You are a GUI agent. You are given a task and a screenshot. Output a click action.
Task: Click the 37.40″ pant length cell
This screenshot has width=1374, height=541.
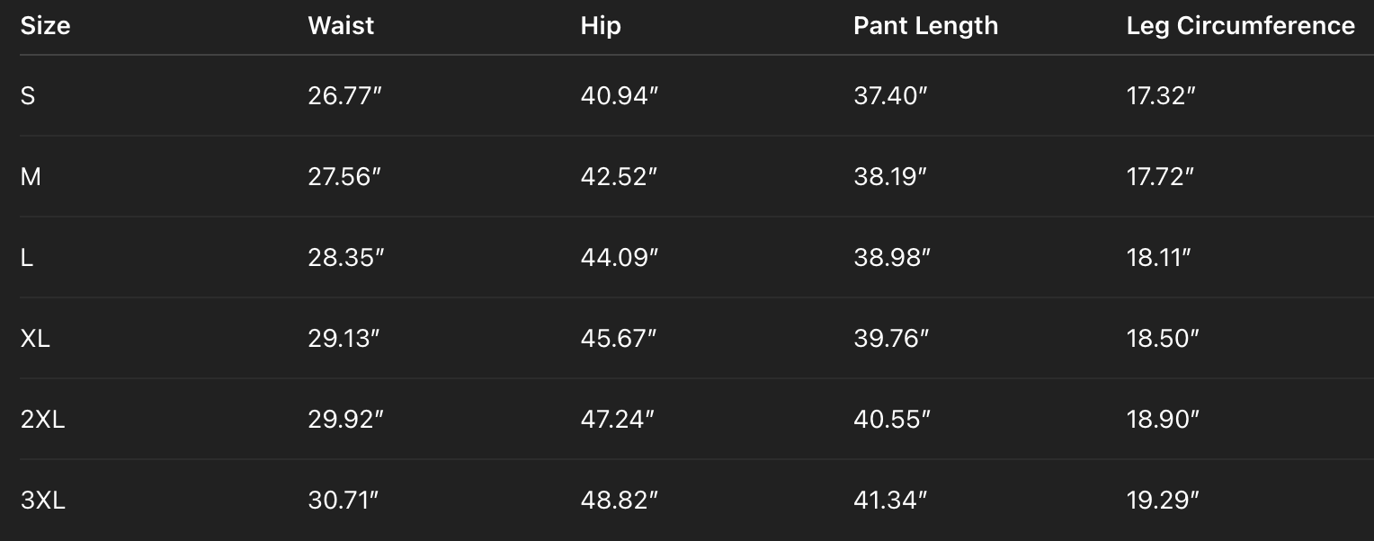890,96
